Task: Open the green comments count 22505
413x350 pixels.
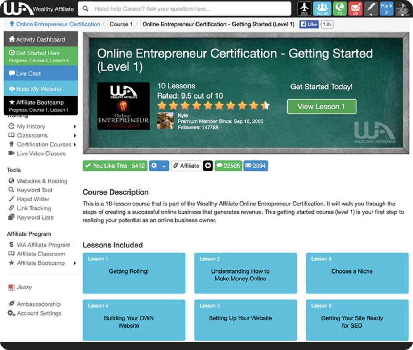Action: [x=228, y=166]
